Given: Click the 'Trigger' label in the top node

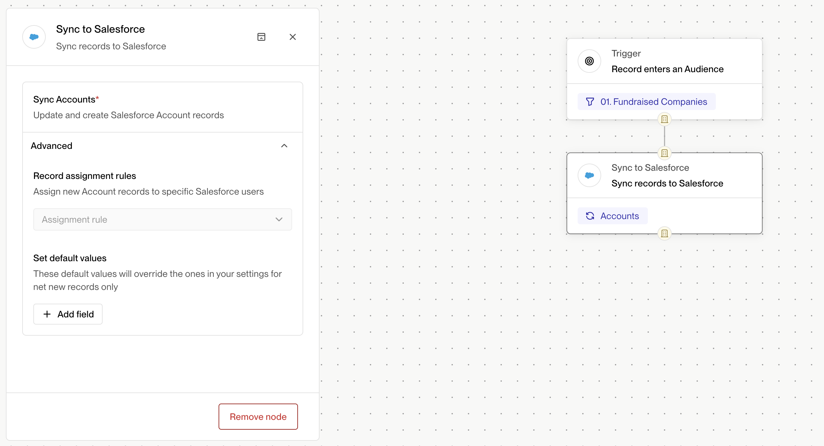Looking at the screenshot, I should [x=626, y=54].
